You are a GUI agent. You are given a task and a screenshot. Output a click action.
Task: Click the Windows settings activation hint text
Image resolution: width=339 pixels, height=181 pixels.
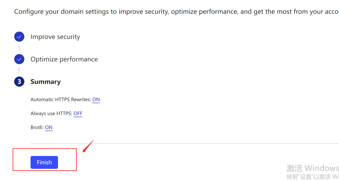click(x=313, y=177)
